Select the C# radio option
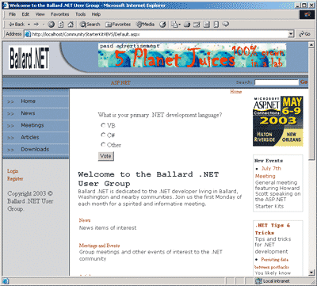 coord(103,135)
